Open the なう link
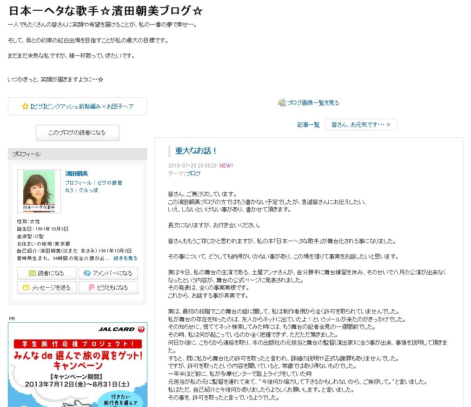Viewport: 471px width, 407px height. (69, 190)
